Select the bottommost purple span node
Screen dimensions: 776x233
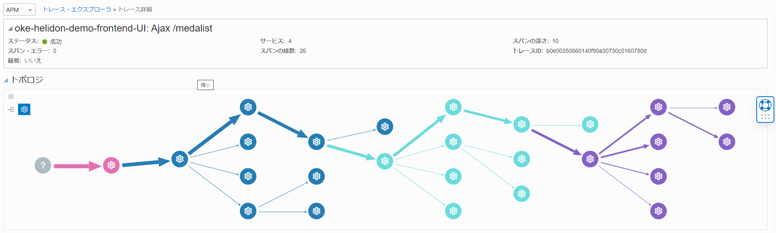click(658, 211)
